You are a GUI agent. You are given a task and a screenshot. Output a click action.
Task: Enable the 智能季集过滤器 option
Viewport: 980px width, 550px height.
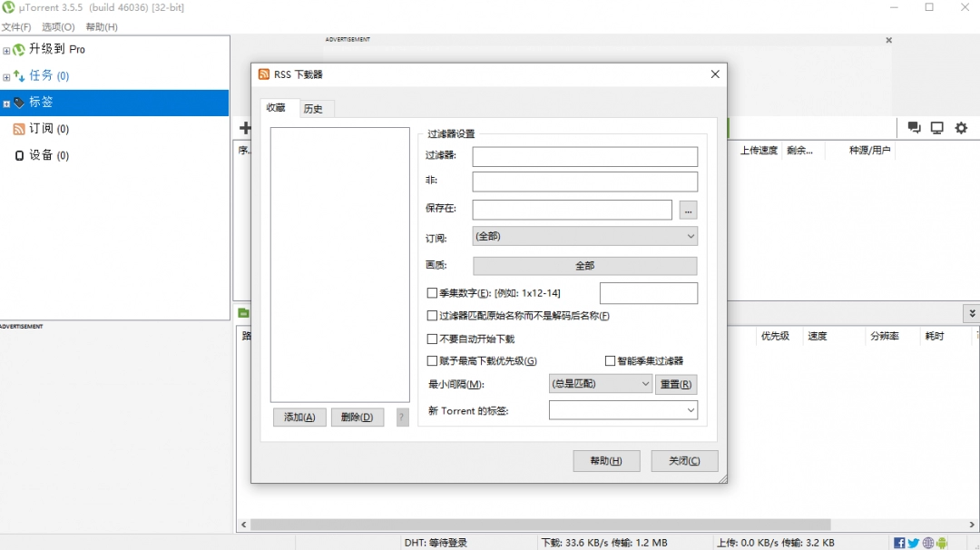point(611,360)
